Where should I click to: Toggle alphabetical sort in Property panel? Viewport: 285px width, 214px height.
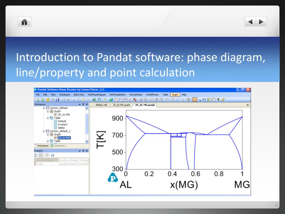tap(41, 155)
